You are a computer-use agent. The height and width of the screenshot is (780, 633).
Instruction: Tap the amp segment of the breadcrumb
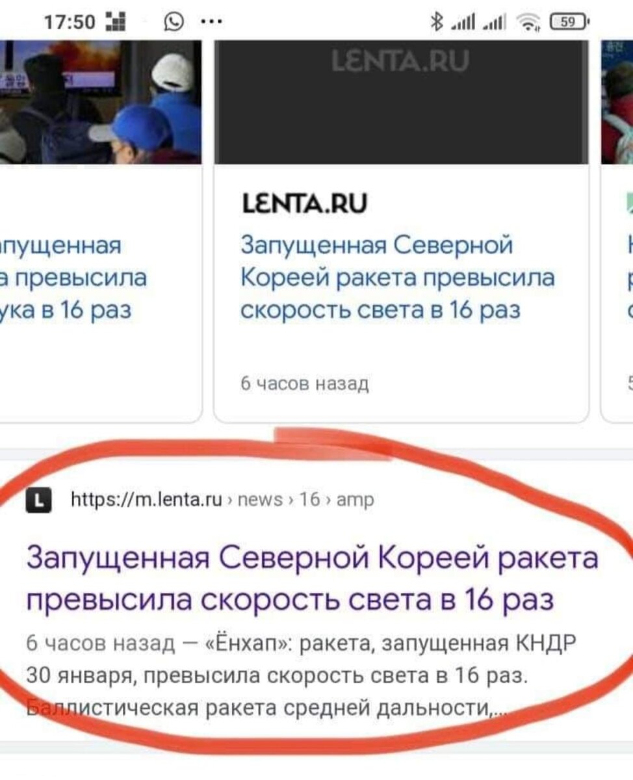coord(354,499)
